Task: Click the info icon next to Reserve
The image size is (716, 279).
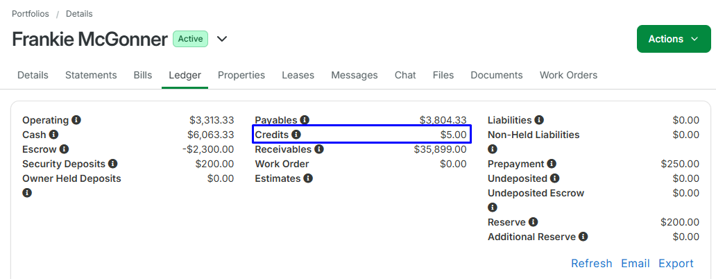Action: [533, 222]
